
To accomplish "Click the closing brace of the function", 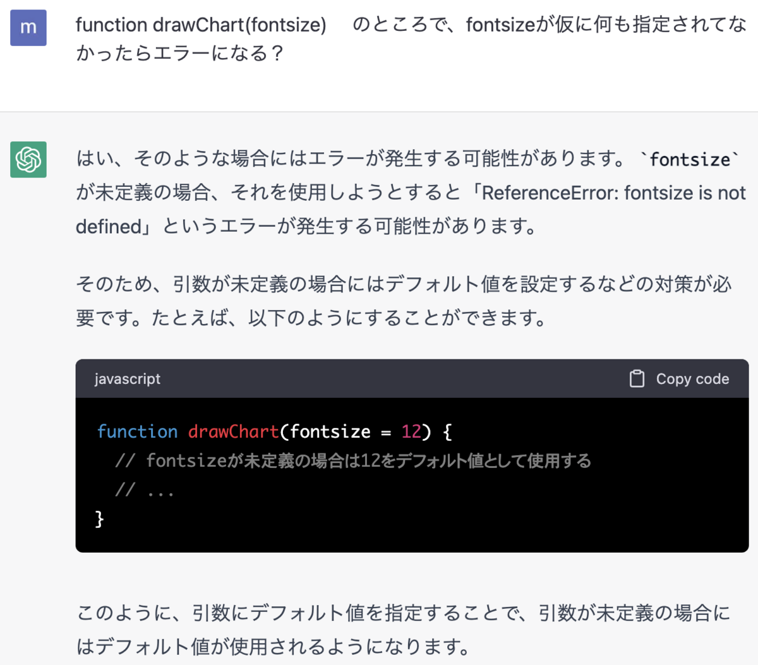I will [99, 518].
